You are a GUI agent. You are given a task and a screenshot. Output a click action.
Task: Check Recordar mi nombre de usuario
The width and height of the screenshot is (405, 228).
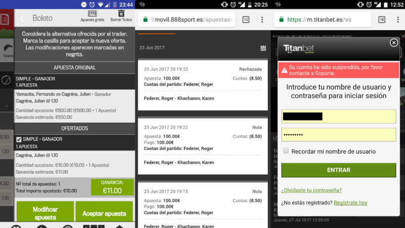(286, 150)
